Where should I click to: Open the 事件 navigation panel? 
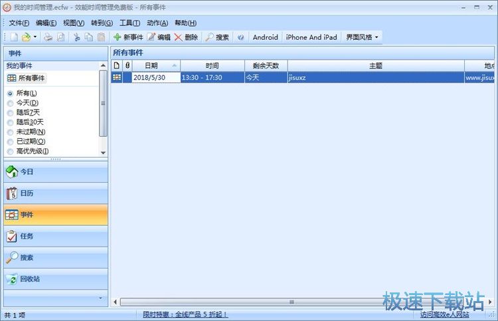click(x=56, y=215)
